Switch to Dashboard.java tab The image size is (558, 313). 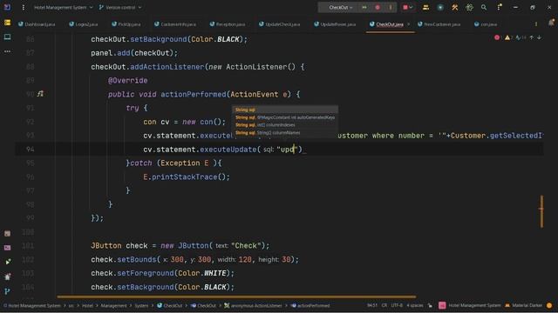point(37,24)
